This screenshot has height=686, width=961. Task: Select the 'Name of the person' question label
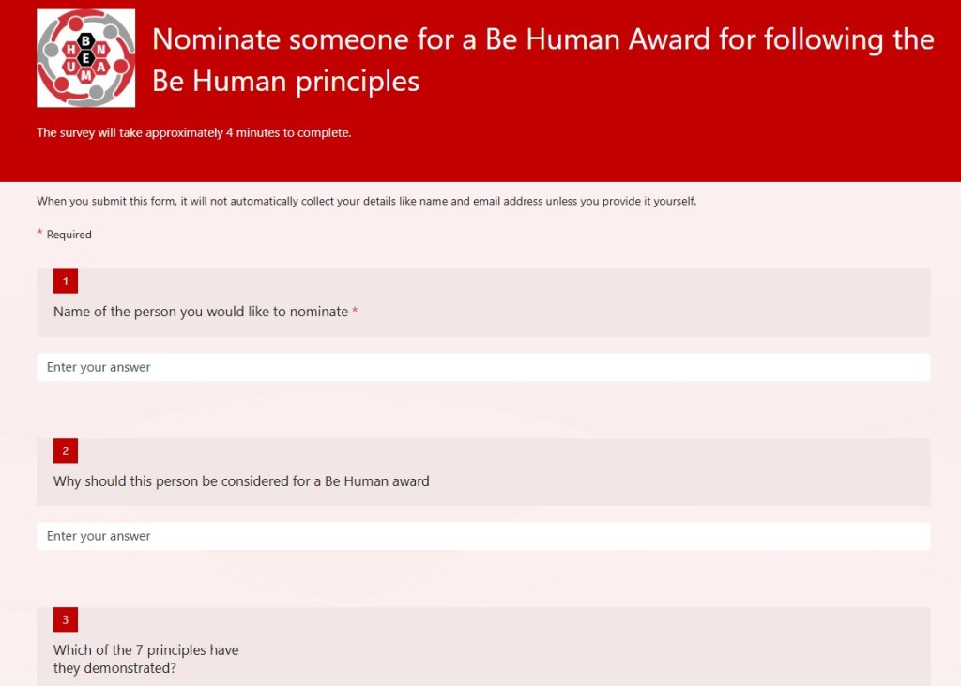201,312
